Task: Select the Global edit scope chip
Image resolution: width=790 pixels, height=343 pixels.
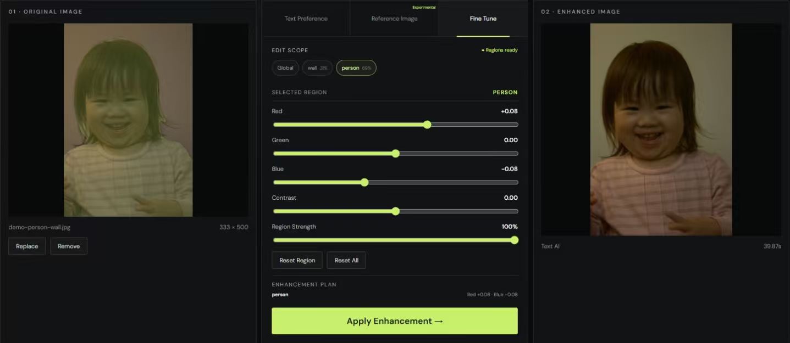Action: pos(285,68)
